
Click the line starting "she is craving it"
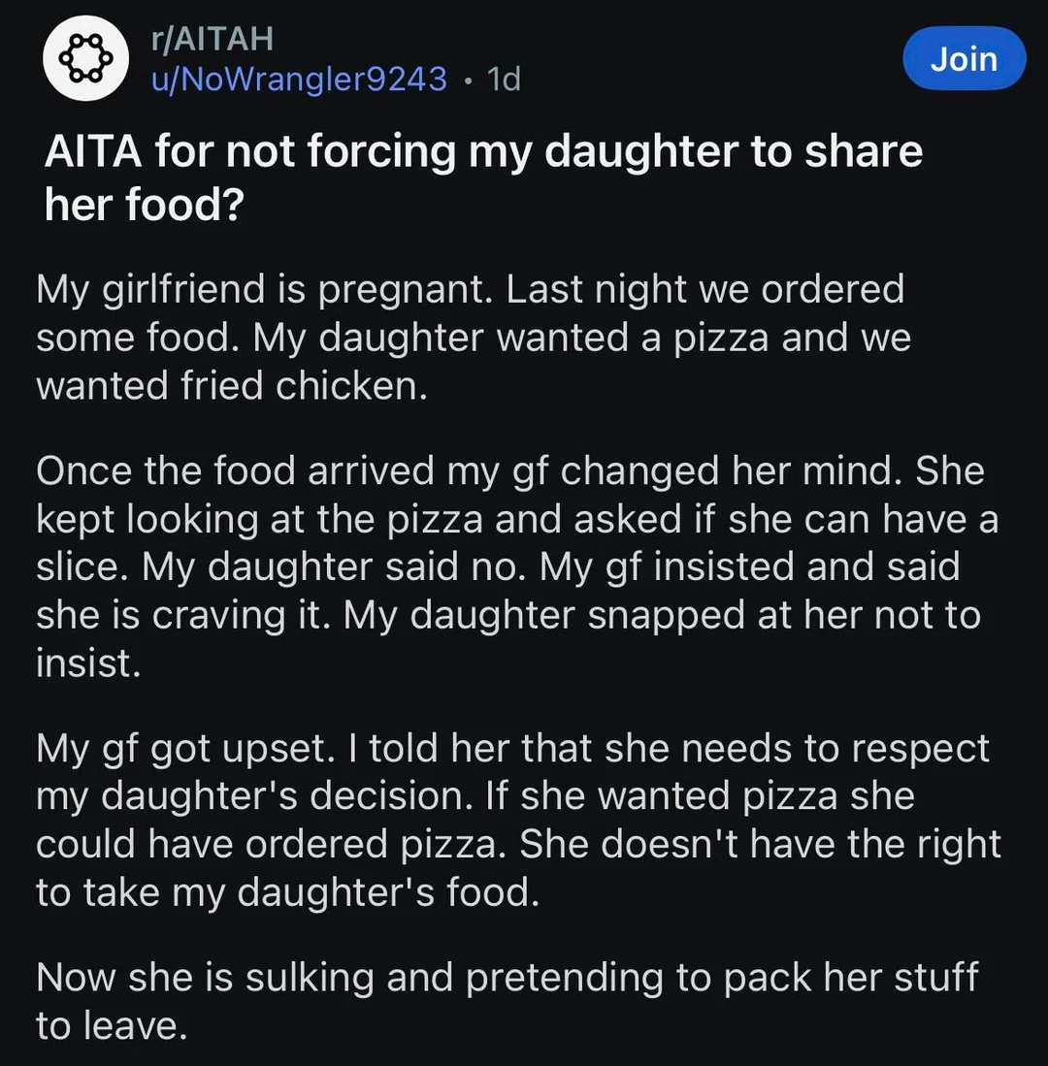pos(508,615)
